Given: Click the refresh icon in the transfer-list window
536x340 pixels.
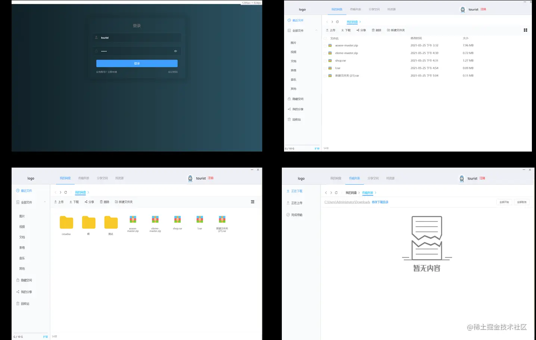Looking at the screenshot, I should click(x=336, y=193).
